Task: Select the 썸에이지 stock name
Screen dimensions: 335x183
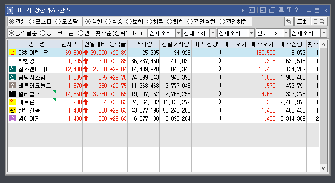Action: 29,118
